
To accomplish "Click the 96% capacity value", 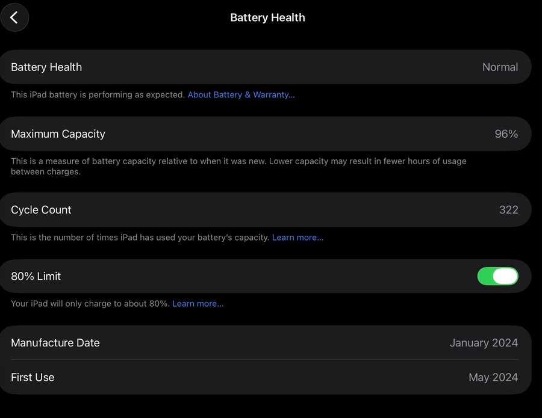I will pos(506,134).
